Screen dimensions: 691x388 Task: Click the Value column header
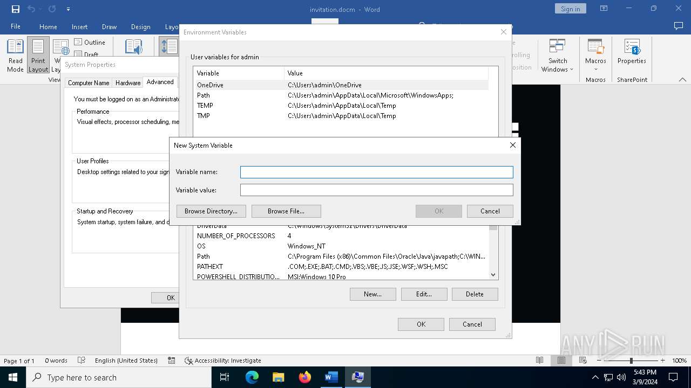pos(386,73)
